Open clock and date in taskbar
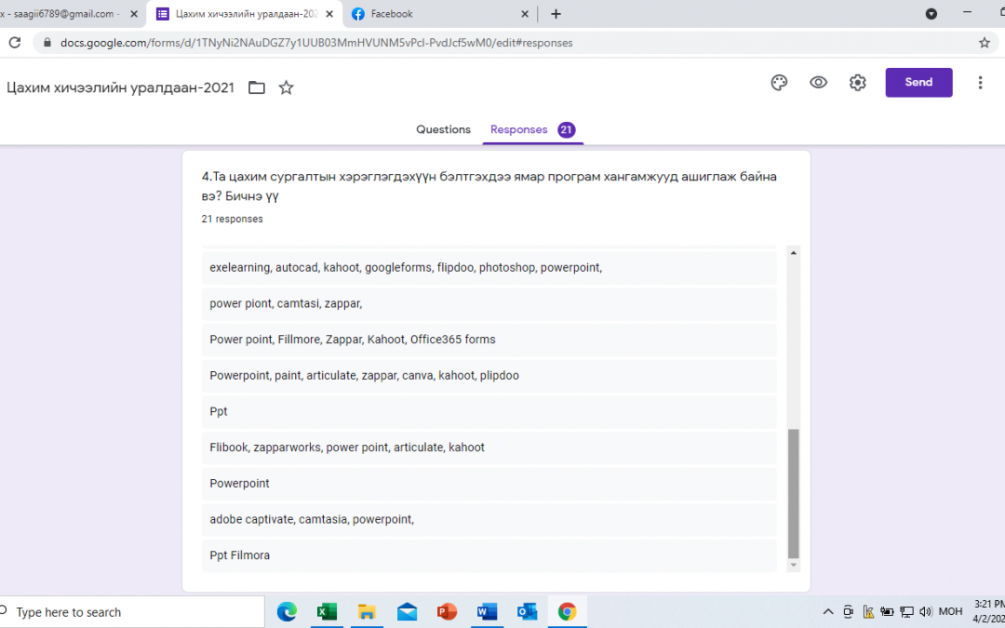 [989, 612]
